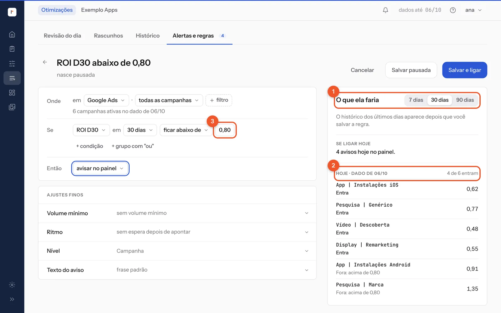This screenshot has width=501, height=313.
Task: Select the rules list icon in the sidebar
Action: (x=12, y=78)
